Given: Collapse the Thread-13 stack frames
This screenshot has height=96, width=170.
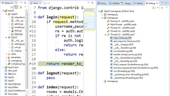Looking at the screenshot, I should point(105,34).
